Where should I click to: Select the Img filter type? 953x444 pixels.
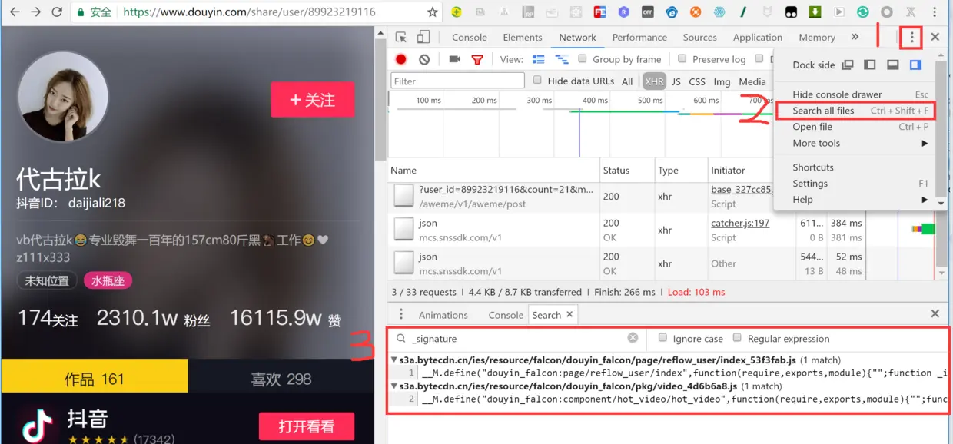click(722, 81)
